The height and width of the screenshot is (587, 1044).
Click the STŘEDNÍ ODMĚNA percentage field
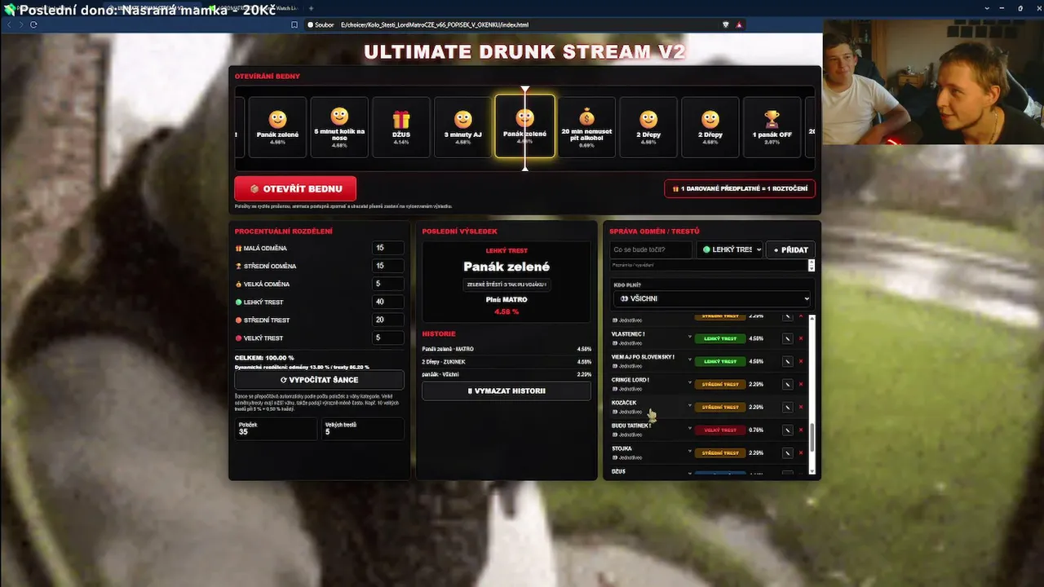[387, 266]
